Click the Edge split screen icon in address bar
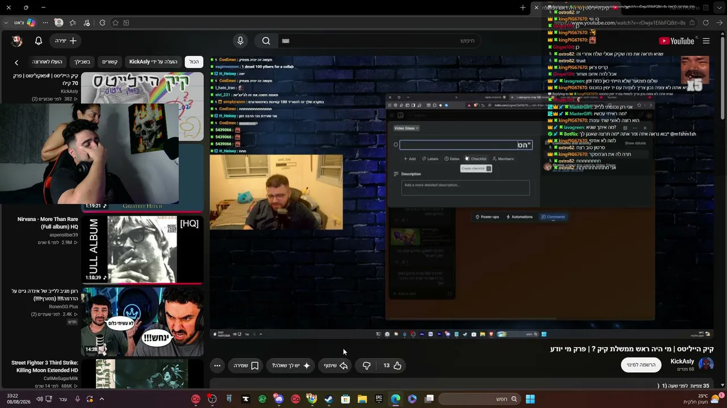727x408 pixels. [126, 23]
